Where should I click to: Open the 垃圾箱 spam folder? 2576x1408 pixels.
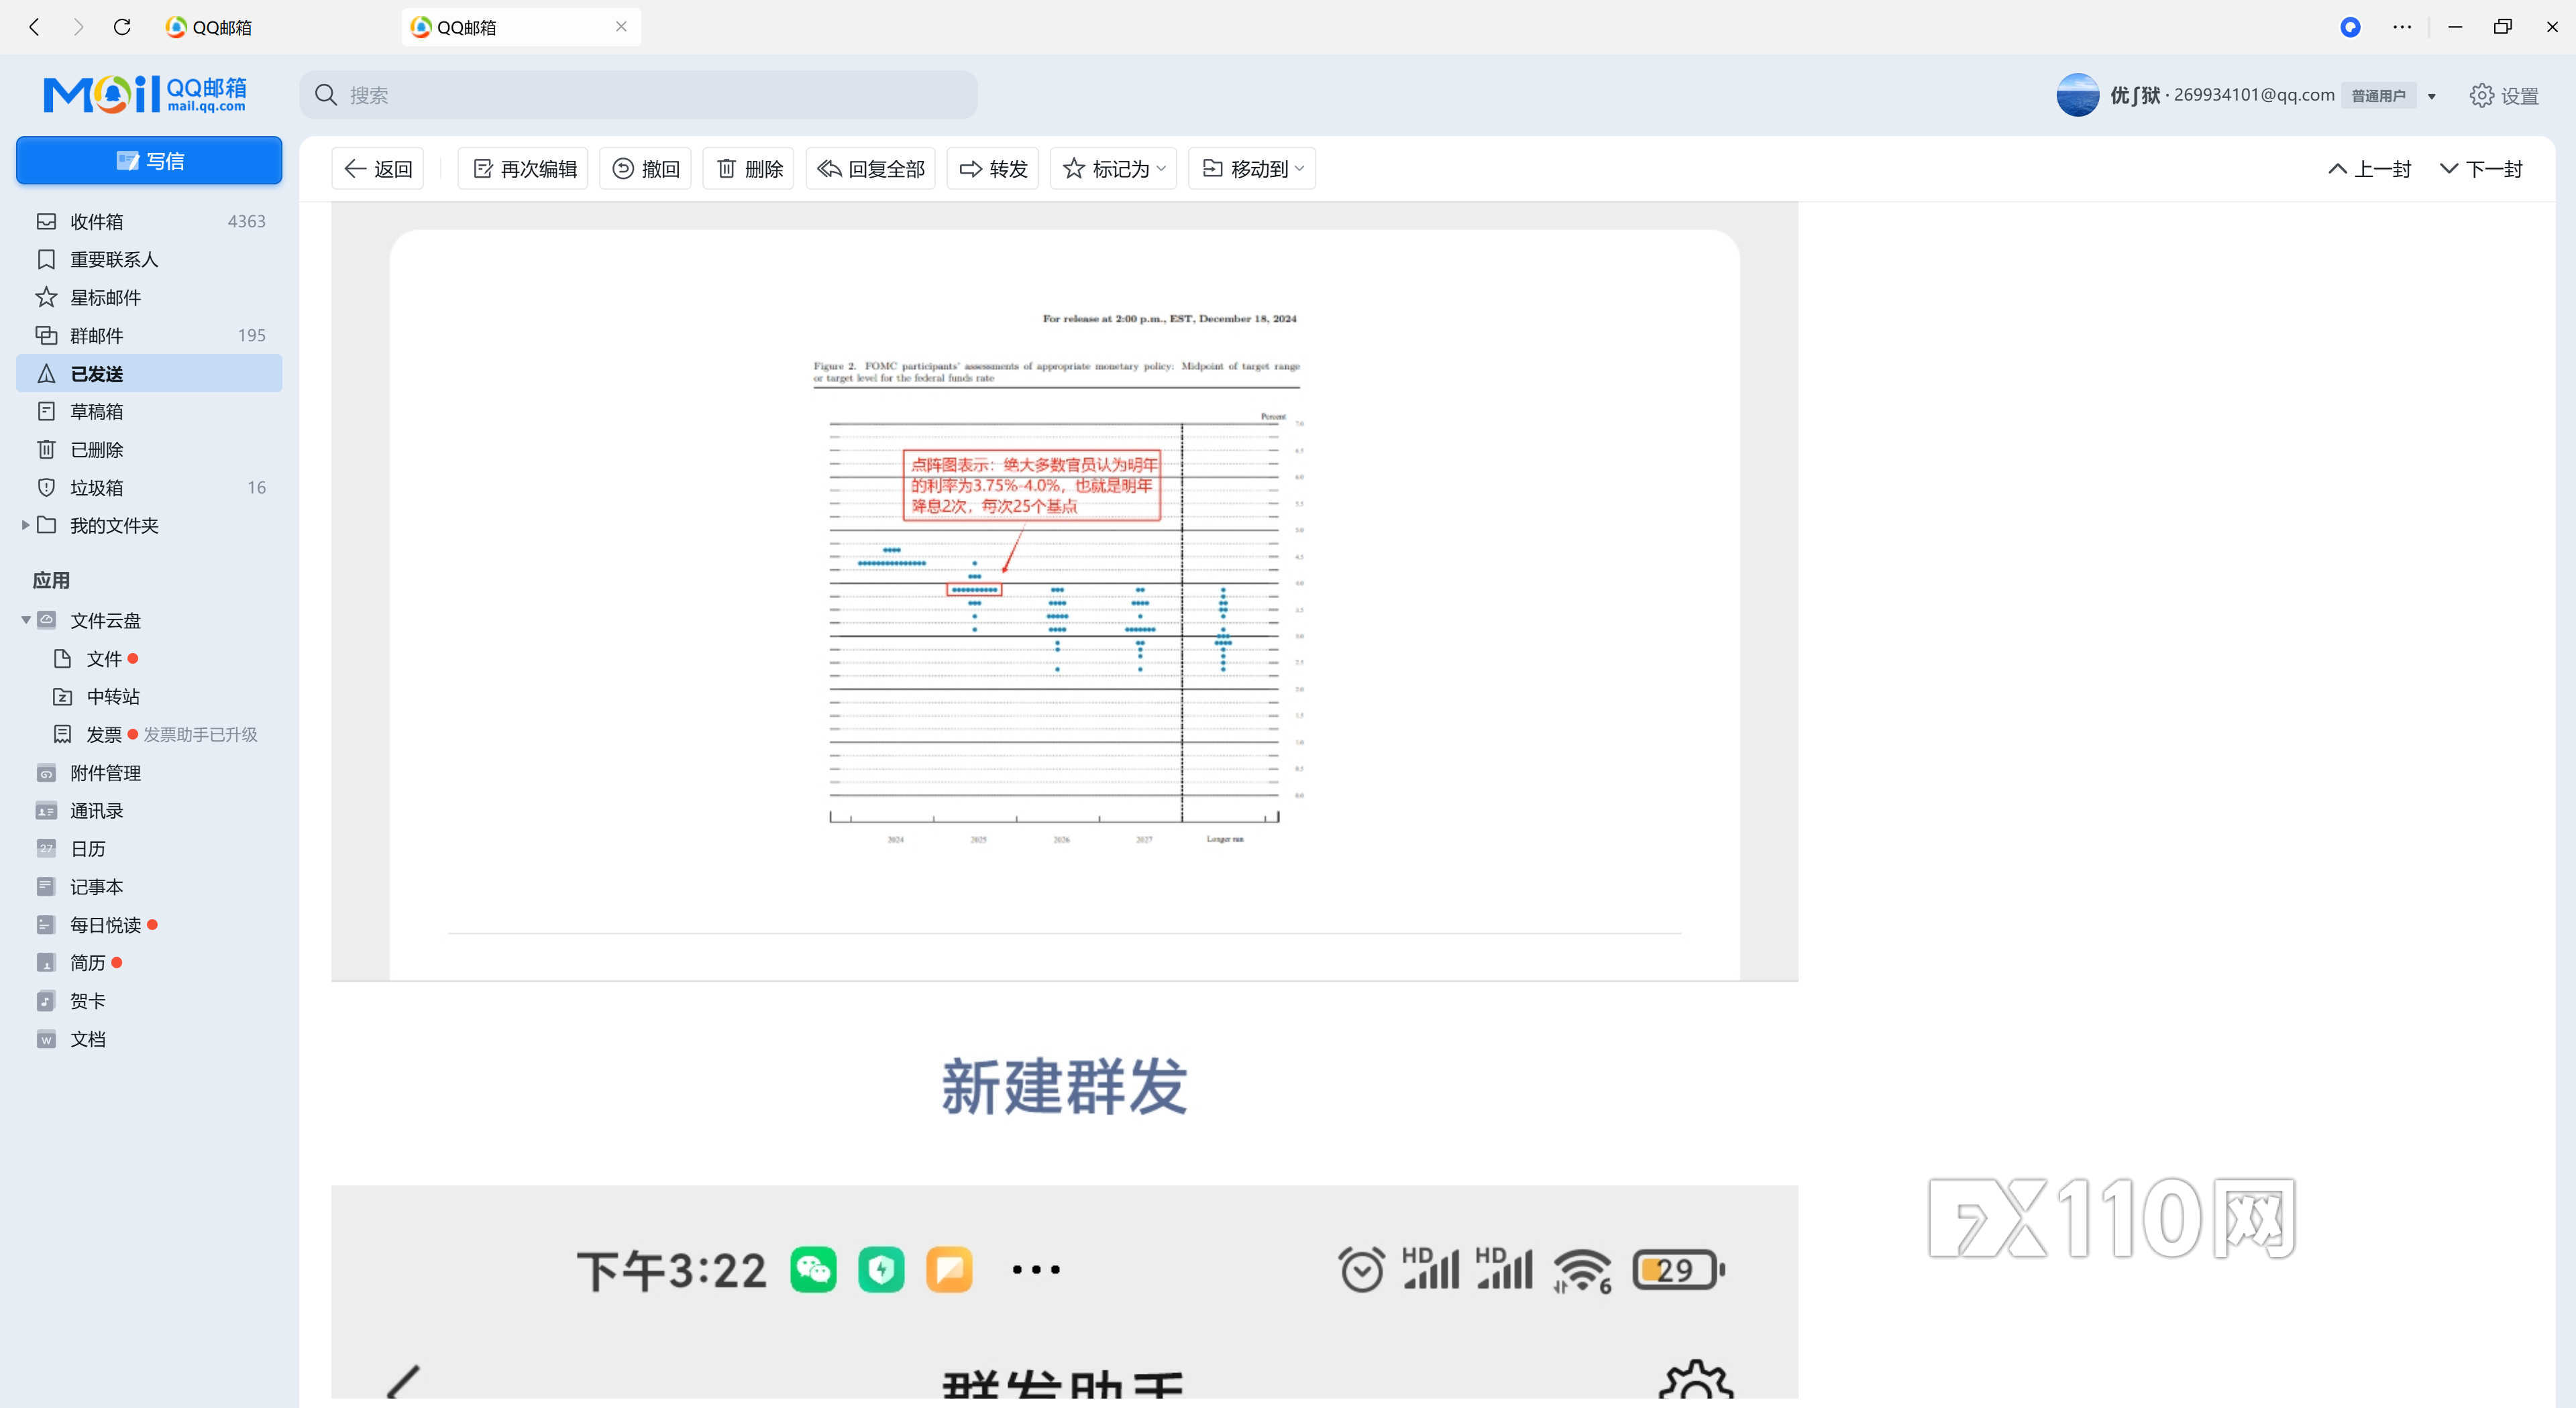point(149,487)
